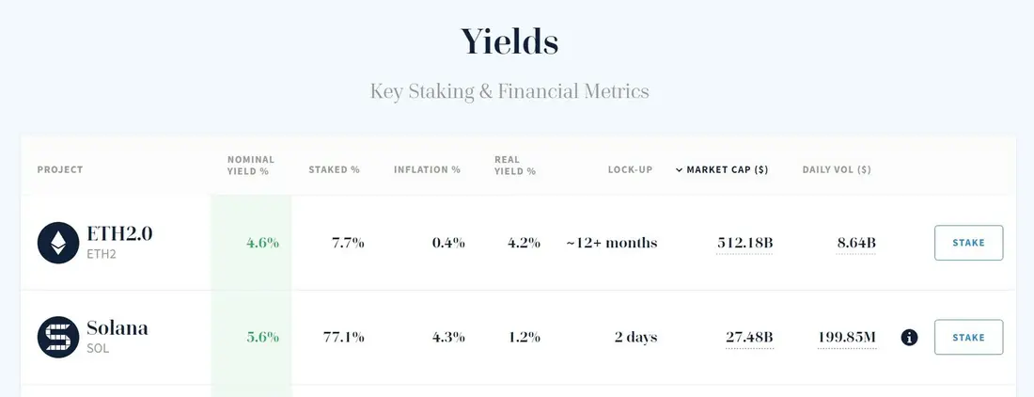Click ETH2.0 daily volume value 8.64B
The height and width of the screenshot is (397, 1034).
(x=856, y=243)
